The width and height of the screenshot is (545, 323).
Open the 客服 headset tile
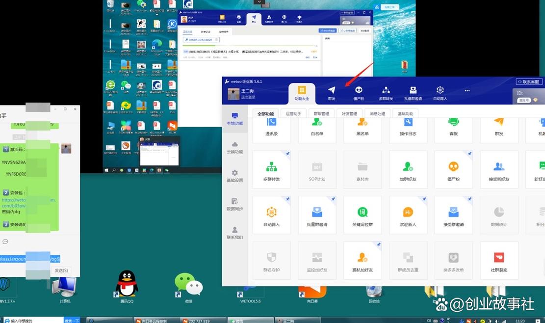coord(454,130)
